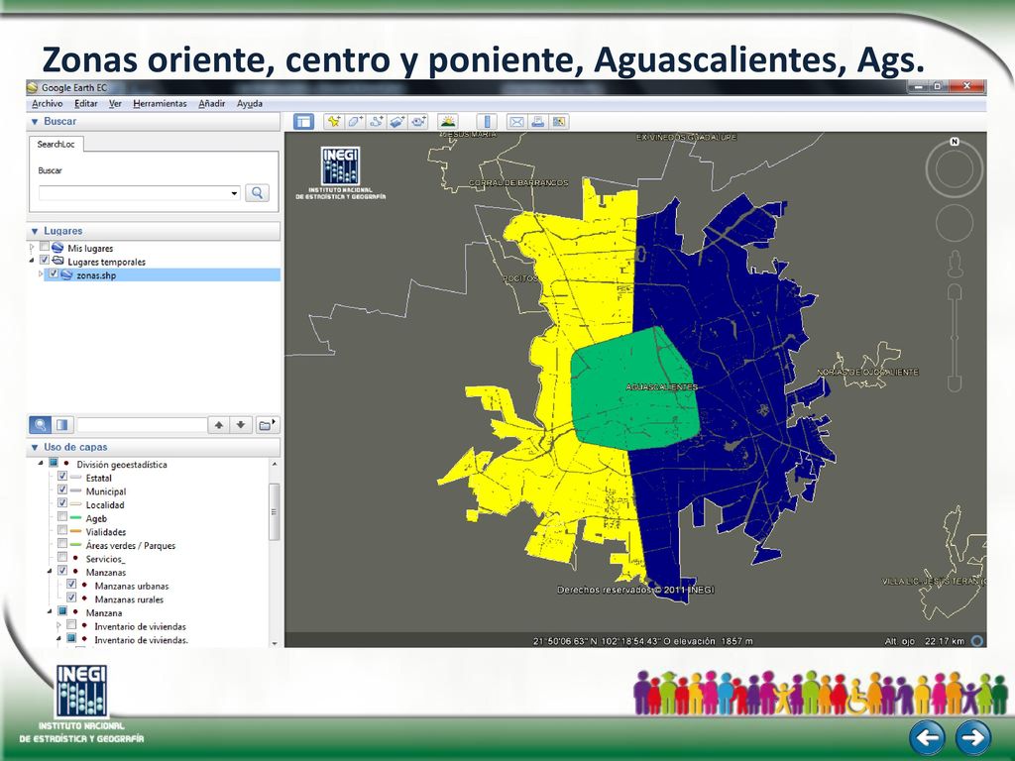Select the zonas.shp item in Lugares
Image resolution: width=1015 pixels, height=761 pixels.
96,275
